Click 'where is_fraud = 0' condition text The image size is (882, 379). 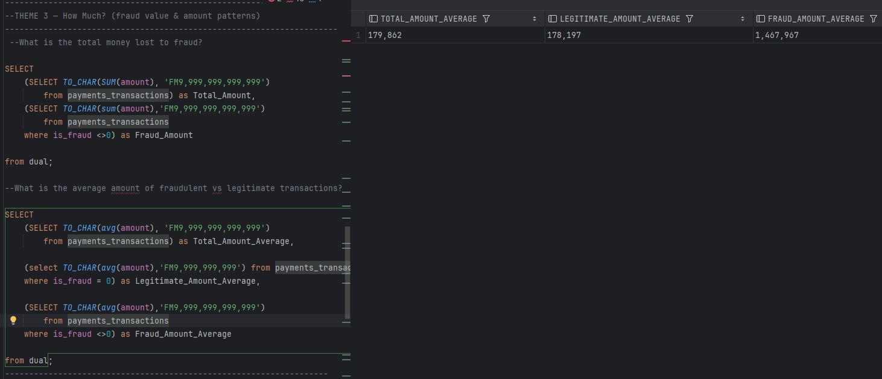[x=68, y=281]
